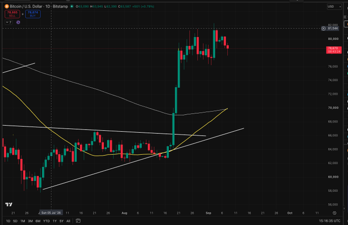The image size is (348, 225).
Task: Click the O63,090 open value in header
Action: pyautogui.click(x=82, y=7)
